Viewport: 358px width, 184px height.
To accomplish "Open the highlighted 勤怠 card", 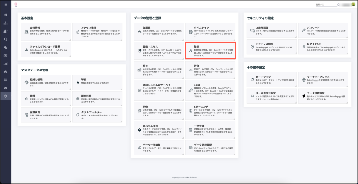I will [x=210, y=51].
